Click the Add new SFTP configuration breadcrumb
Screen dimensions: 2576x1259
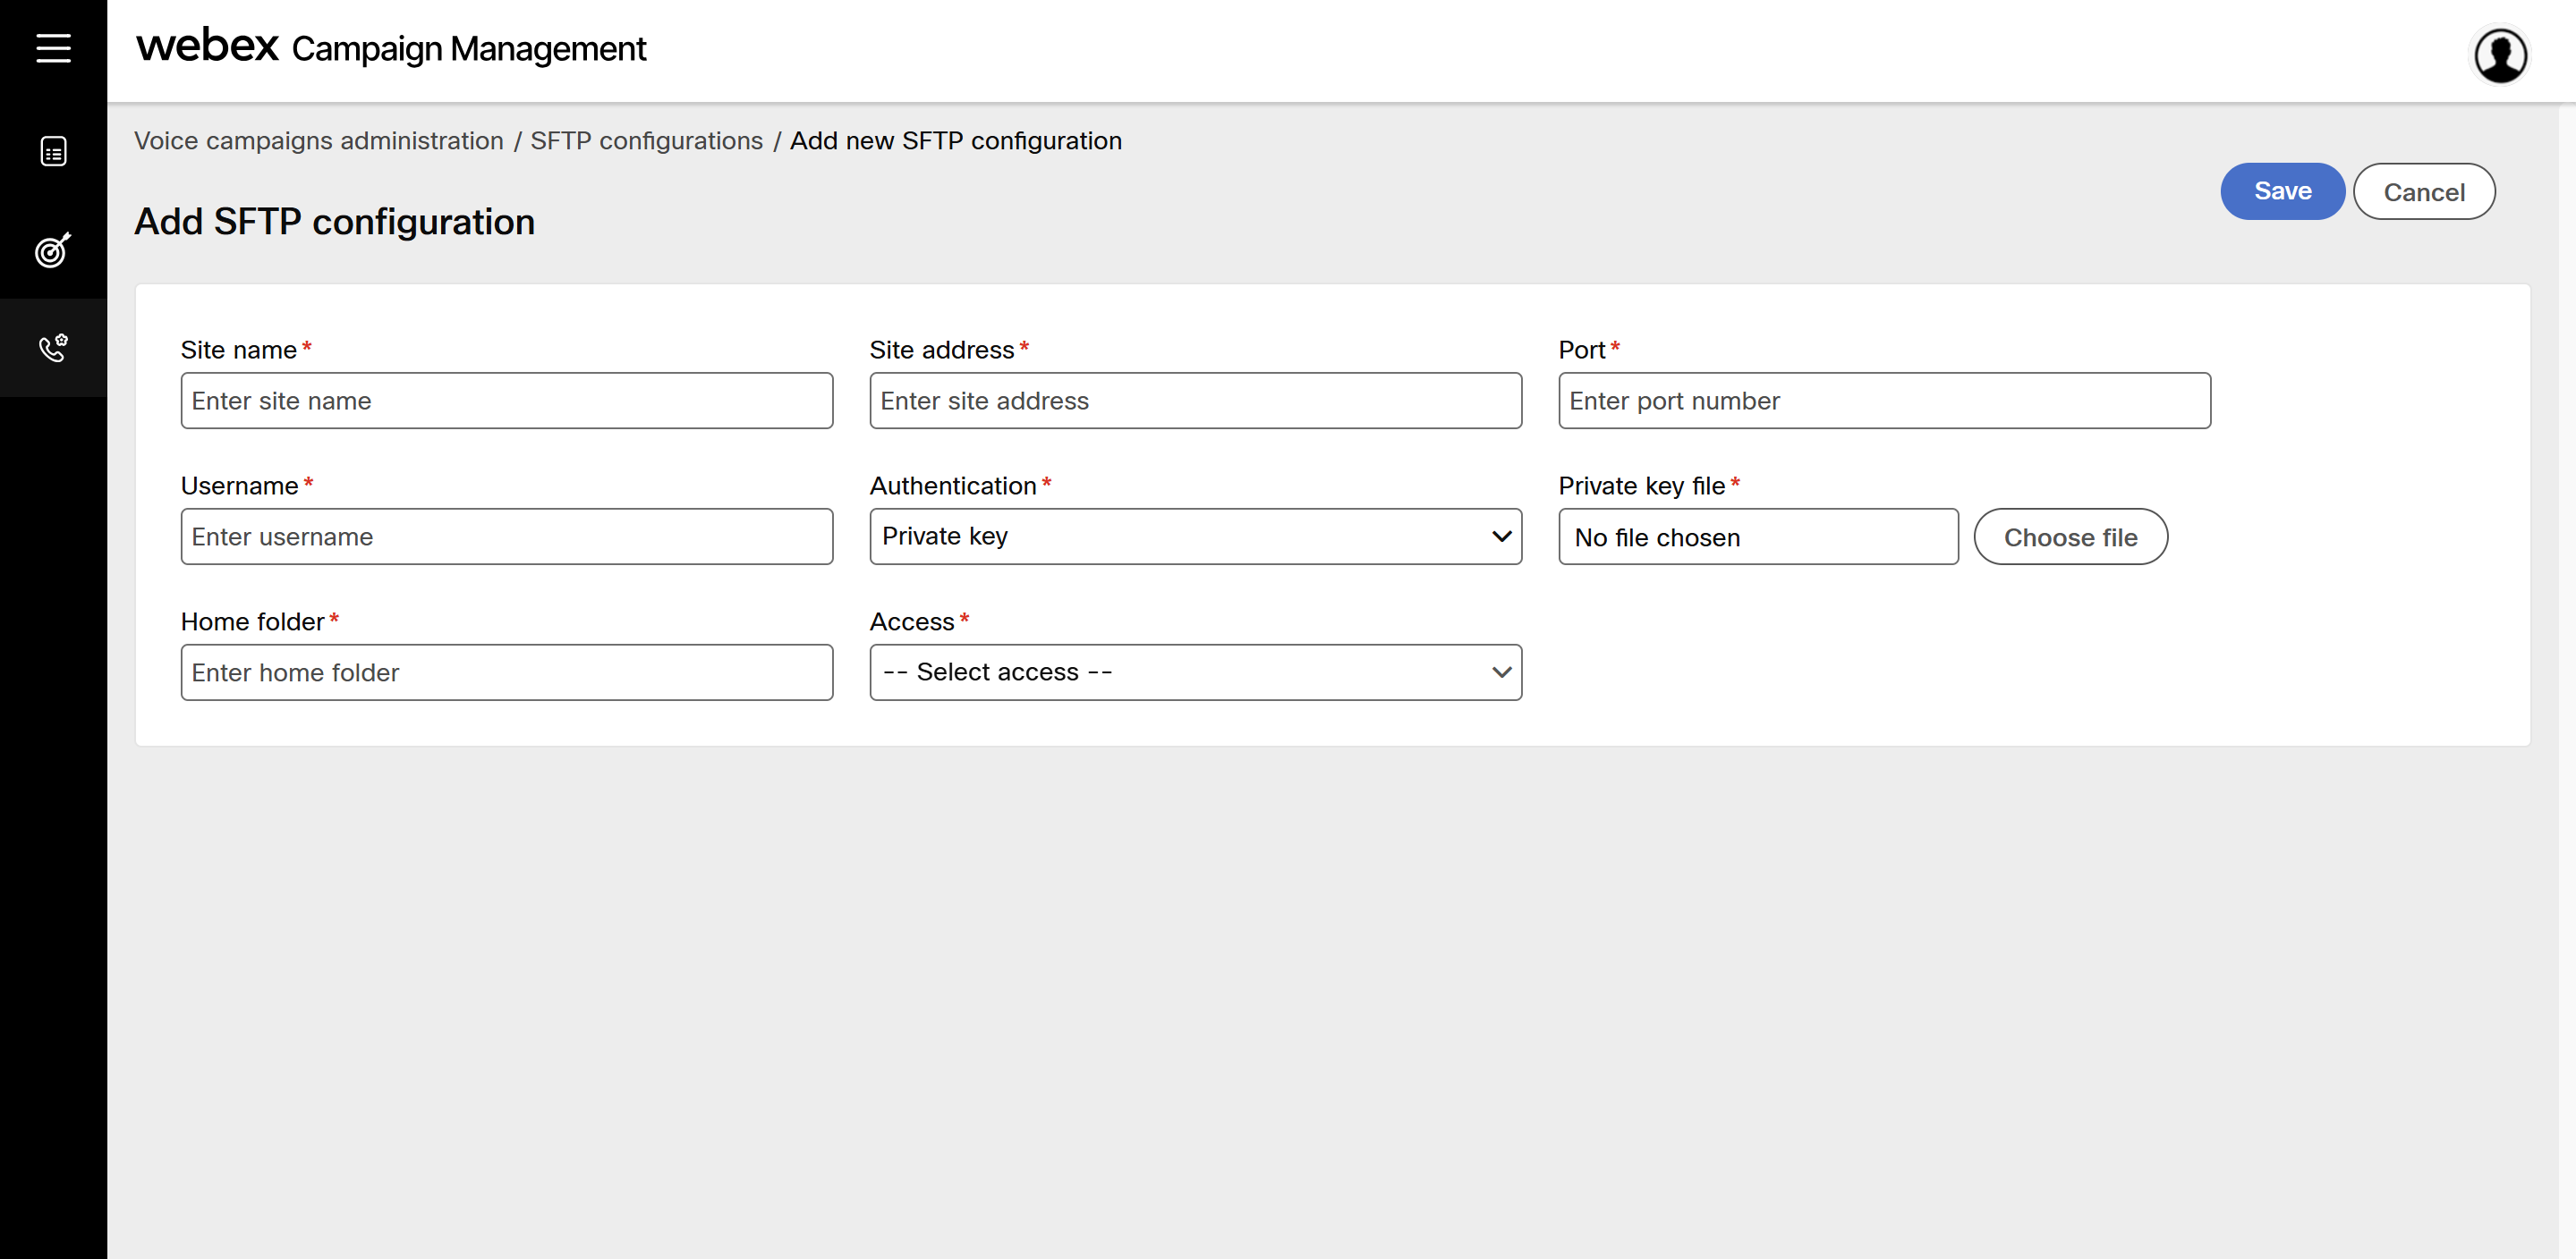[955, 141]
